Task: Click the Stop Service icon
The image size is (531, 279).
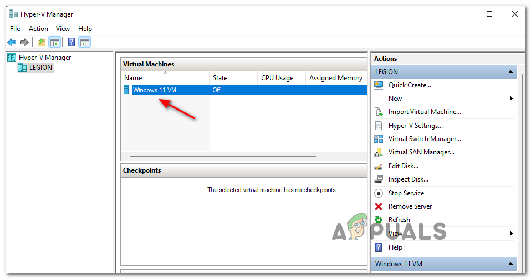Action: [379, 193]
